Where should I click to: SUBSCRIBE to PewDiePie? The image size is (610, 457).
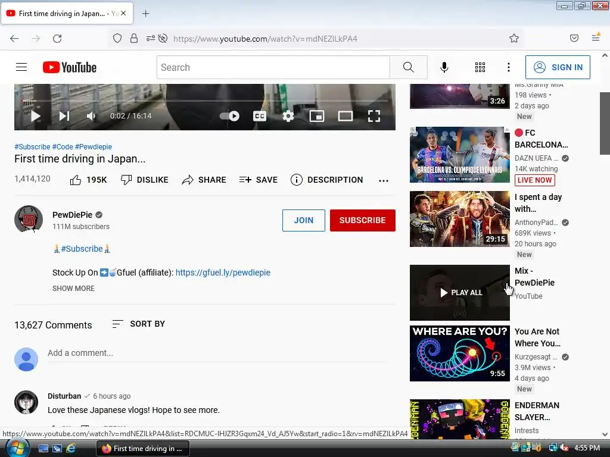pos(363,220)
